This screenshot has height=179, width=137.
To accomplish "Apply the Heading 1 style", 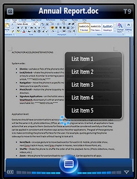I will (x=108, y=28).
